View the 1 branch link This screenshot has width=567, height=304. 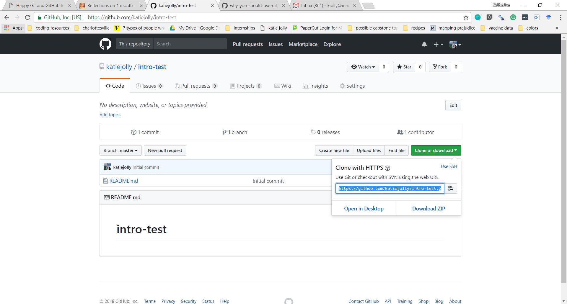pyautogui.click(x=235, y=132)
